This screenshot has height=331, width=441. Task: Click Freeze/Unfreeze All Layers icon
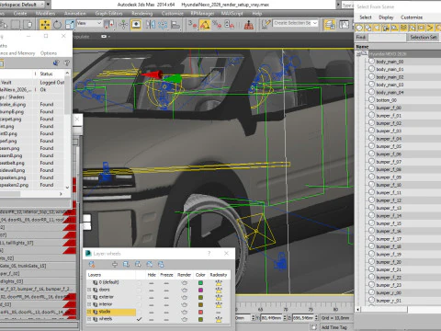tap(161, 264)
